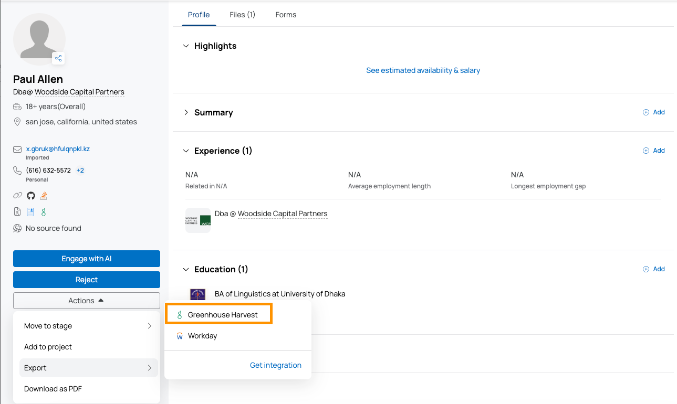677x404 pixels.
Task: Click the Add link in Summary section
Action: (x=659, y=112)
